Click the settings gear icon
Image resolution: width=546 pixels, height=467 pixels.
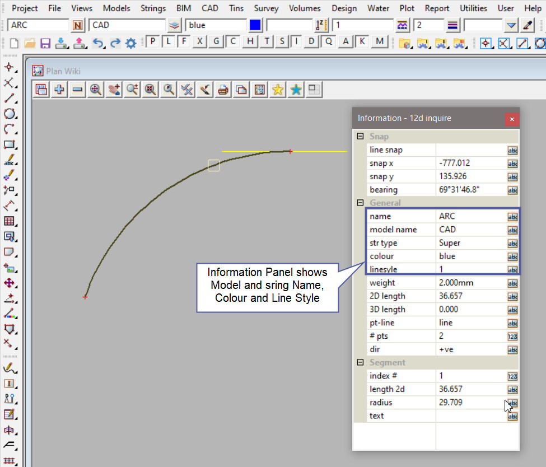[131, 43]
